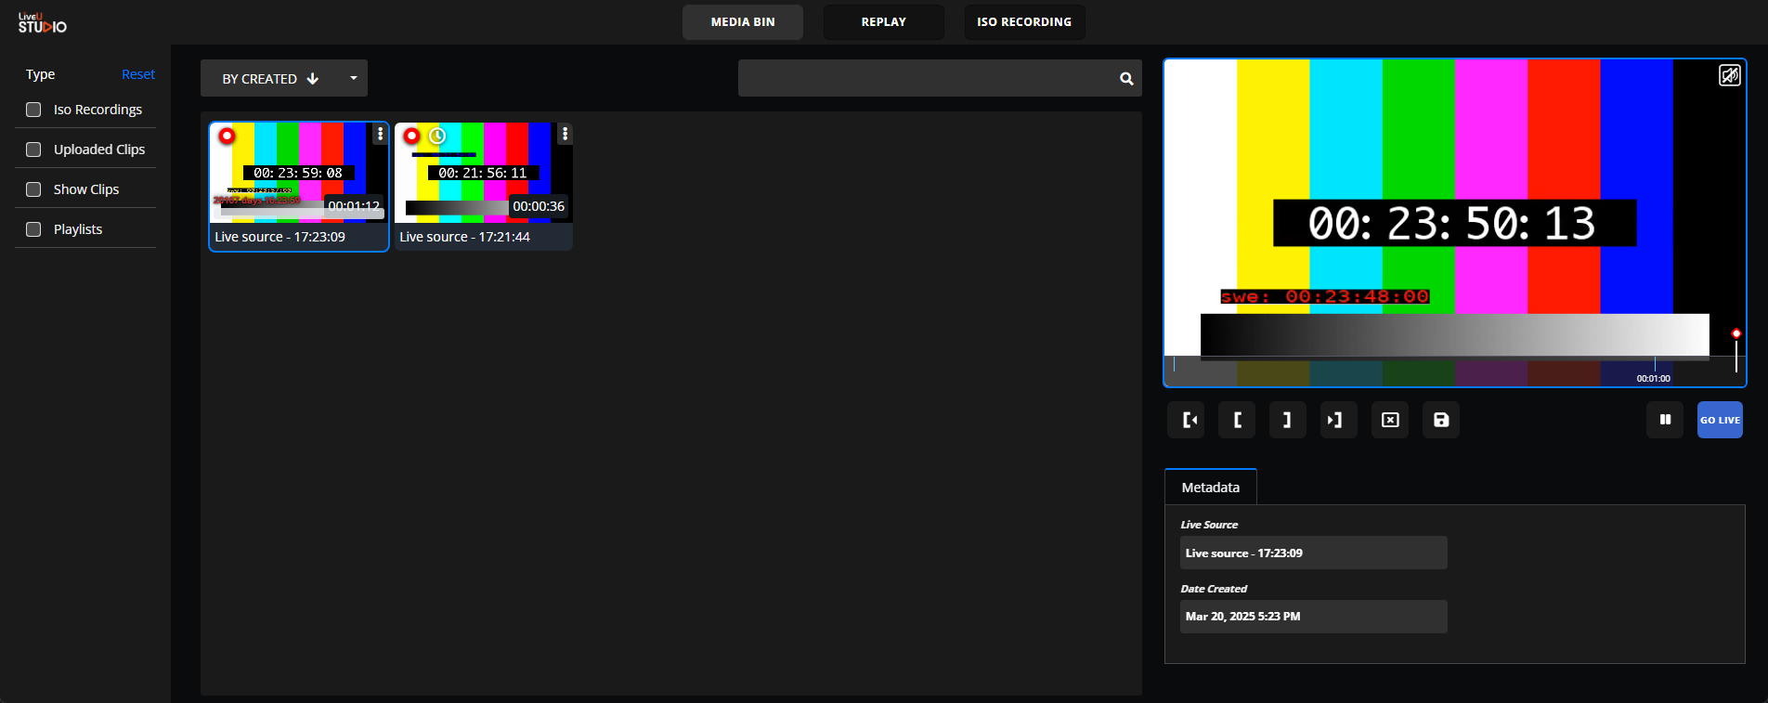Enable the Iso Recordings filter checkbox

click(x=33, y=110)
